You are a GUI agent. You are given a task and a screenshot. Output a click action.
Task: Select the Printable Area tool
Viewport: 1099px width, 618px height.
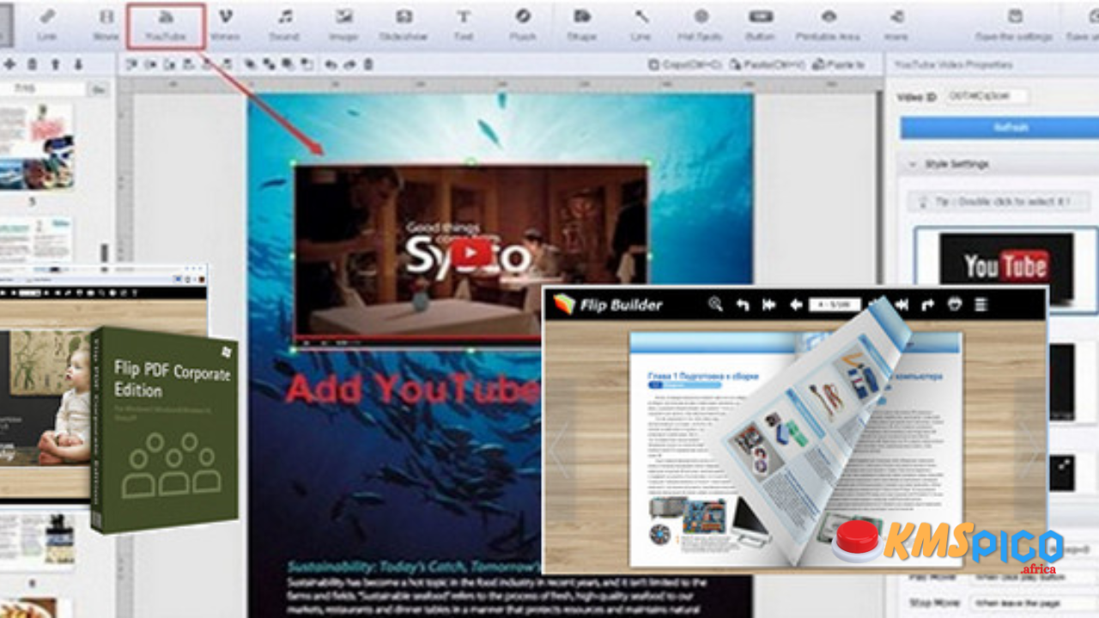(828, 25)
